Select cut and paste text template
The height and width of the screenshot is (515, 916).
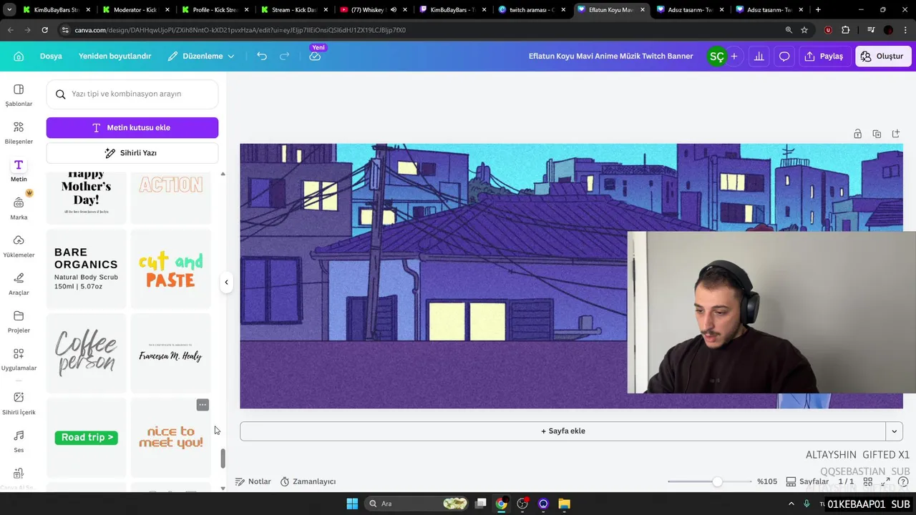tap(171, 269)
